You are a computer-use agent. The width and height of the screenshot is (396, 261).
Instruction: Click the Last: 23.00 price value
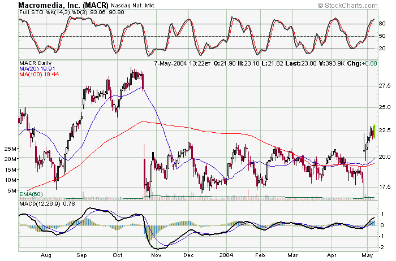pos(301,63)
